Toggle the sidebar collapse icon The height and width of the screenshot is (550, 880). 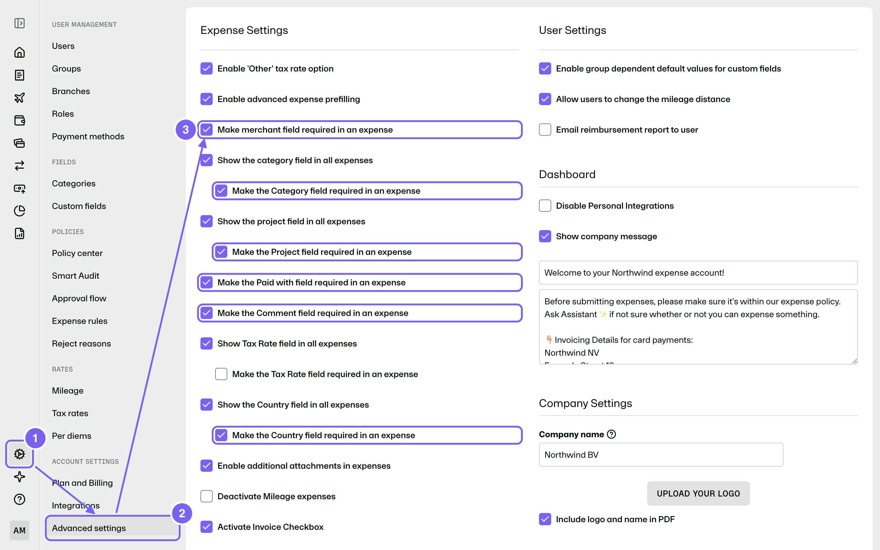click(x=19, y=23)
